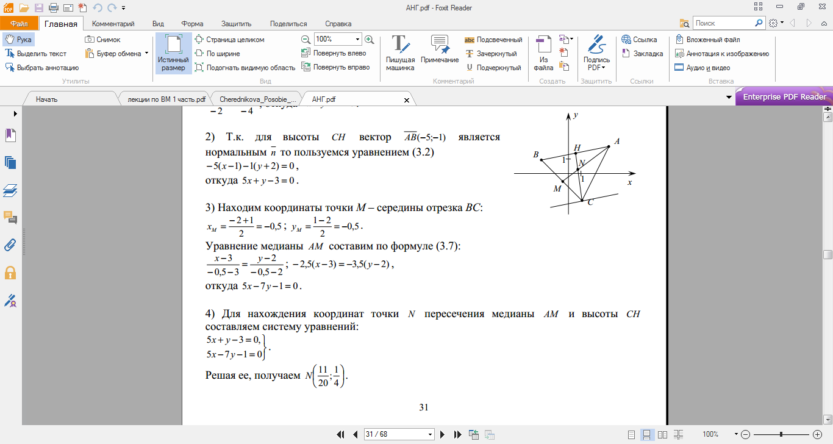833x444 pixels.
Task: Undo last action in quick access toolbar
Action: [x=98, y=8]
